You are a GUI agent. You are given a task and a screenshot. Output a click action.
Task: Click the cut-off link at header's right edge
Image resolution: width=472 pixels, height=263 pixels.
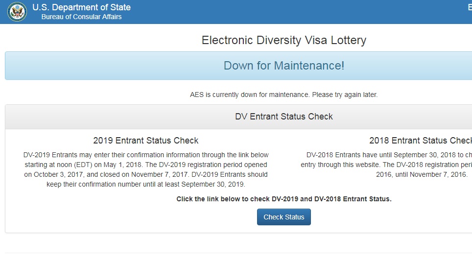pyautogui.click(x=470, y=7)
